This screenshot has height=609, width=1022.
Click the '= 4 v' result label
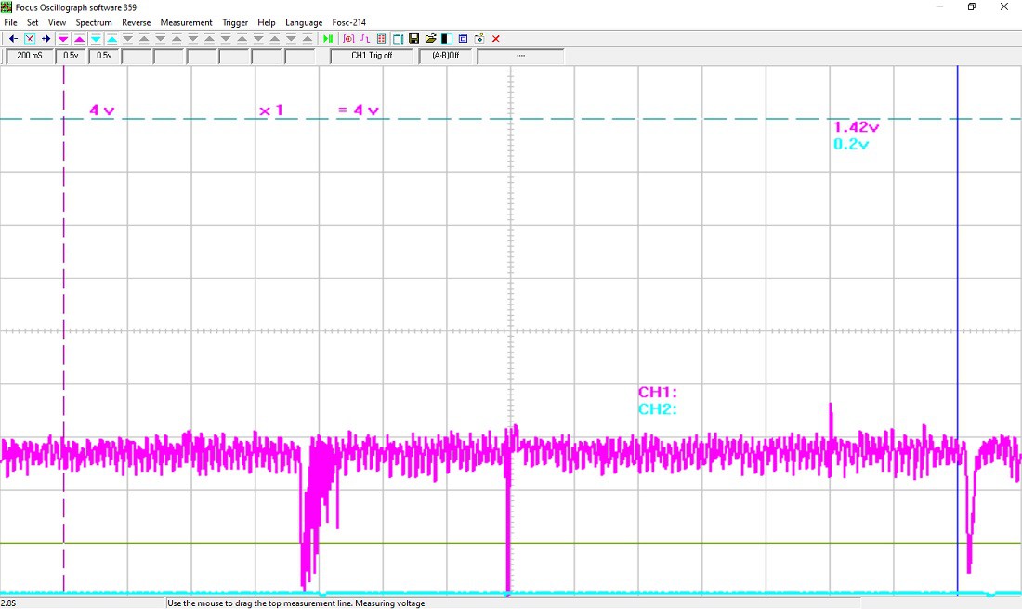point(359,110)
